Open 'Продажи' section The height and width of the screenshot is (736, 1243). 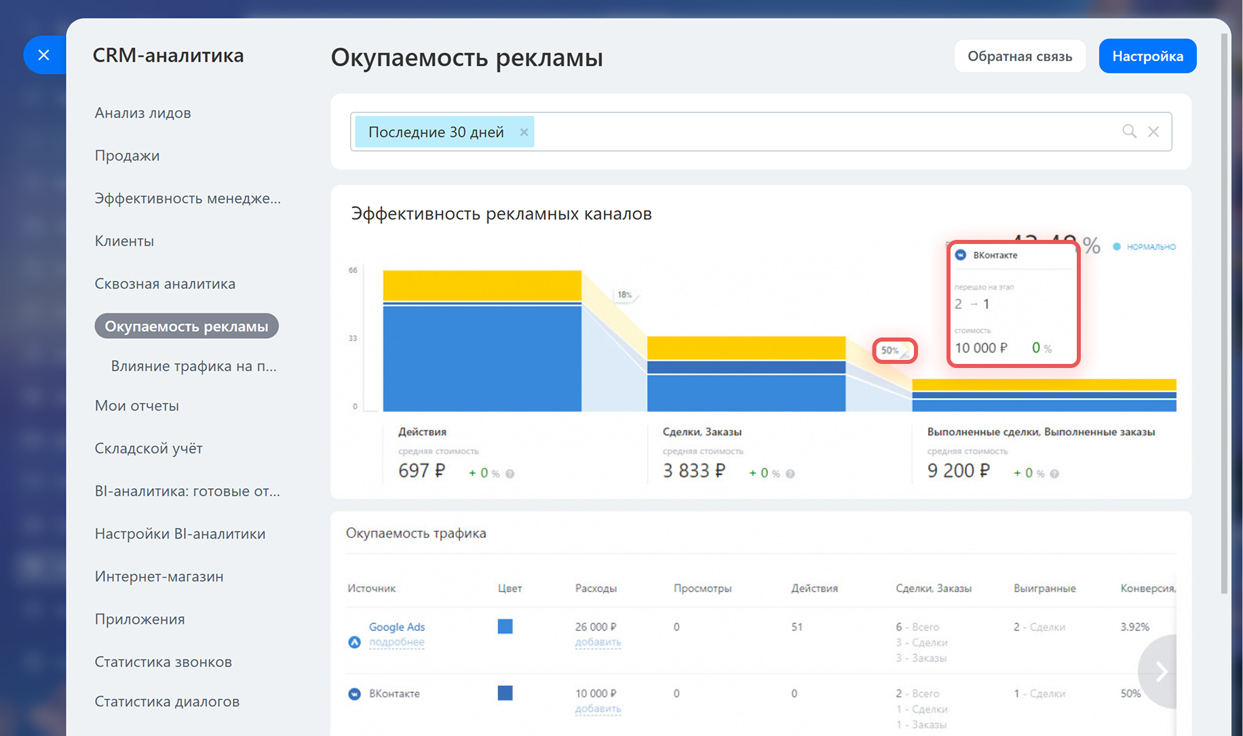coord(127,156)
